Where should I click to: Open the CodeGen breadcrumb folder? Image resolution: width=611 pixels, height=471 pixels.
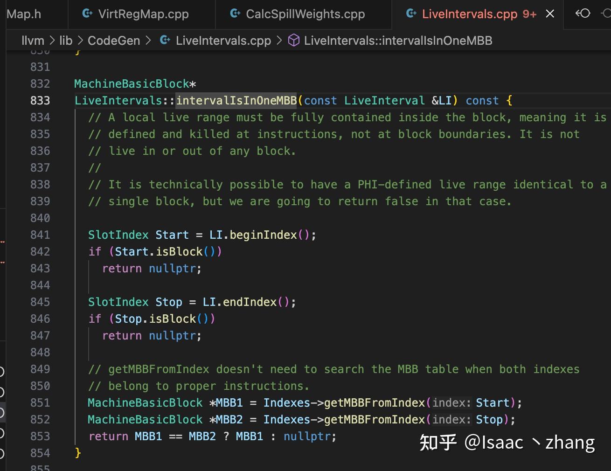click(114, 41)
